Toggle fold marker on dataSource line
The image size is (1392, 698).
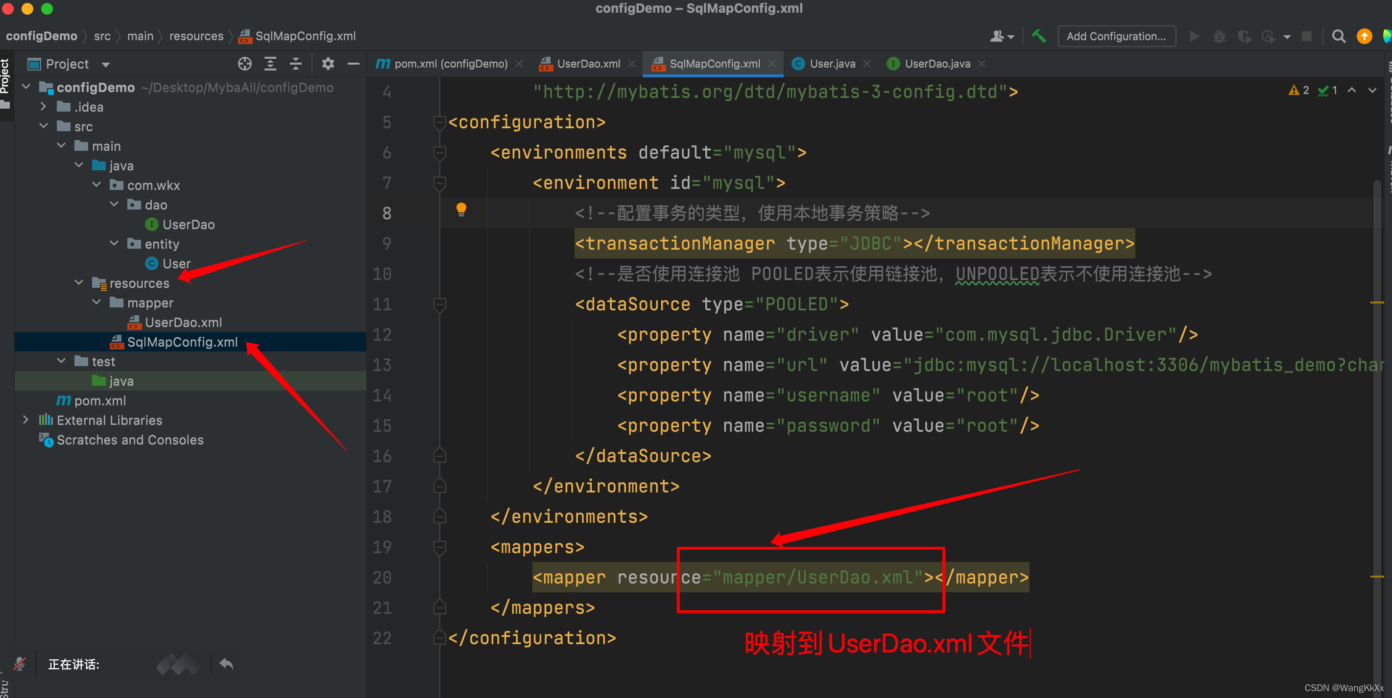(439, 304)
